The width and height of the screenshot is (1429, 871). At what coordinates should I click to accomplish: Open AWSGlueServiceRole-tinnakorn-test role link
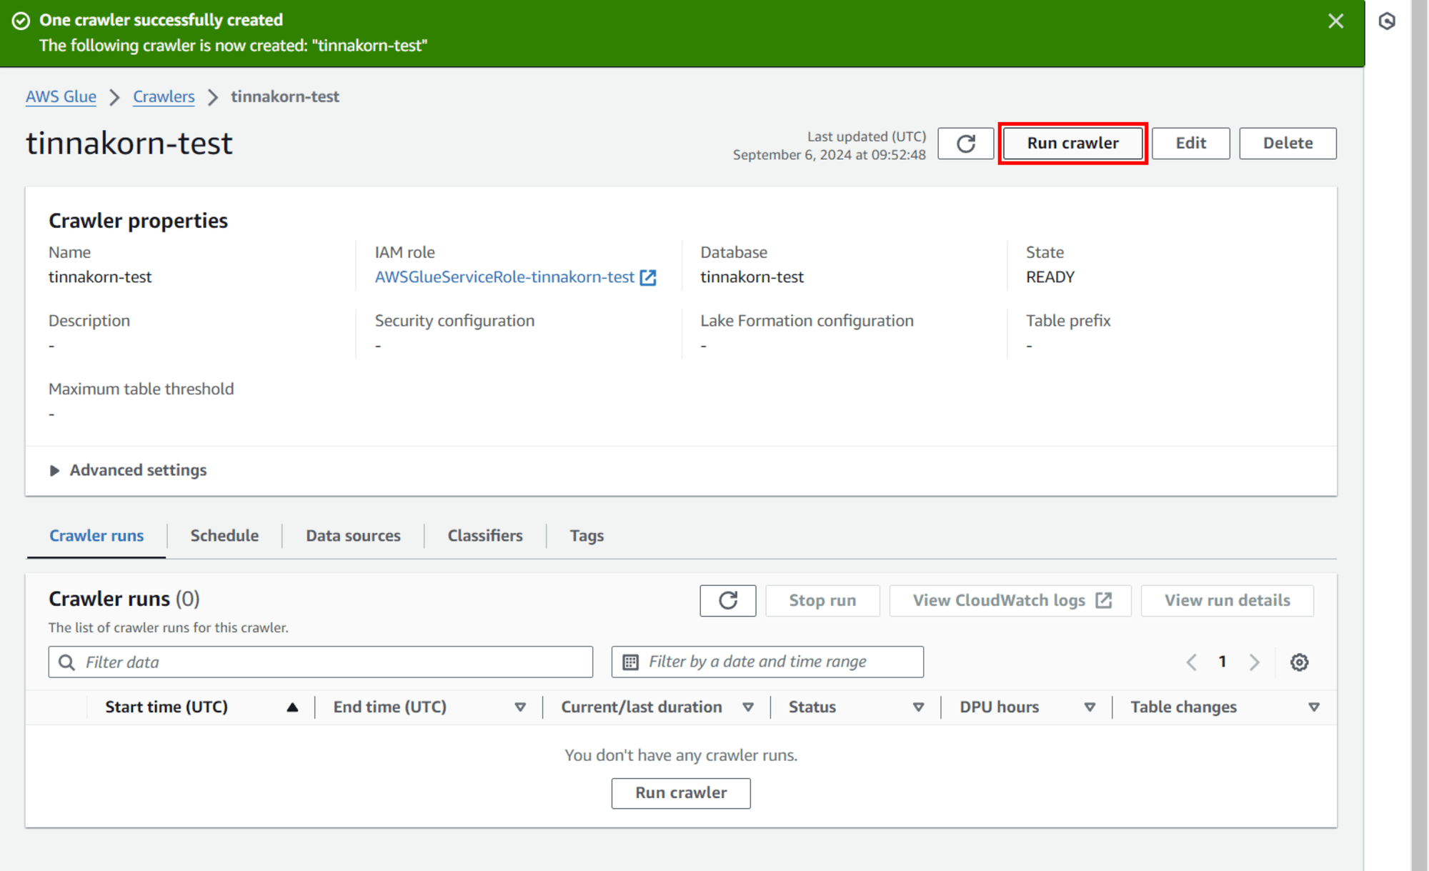pyautogui.click(x=504, y=277)
